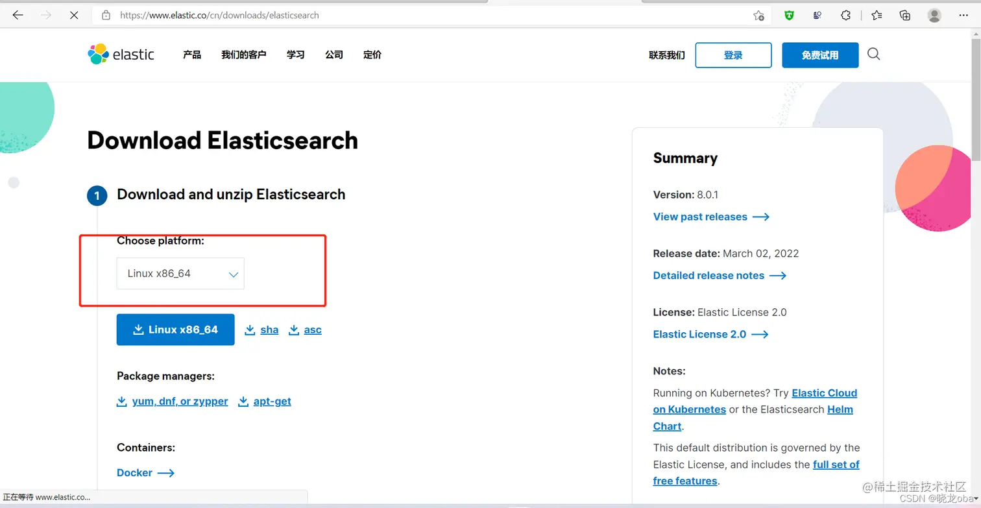The height and width of the screenshot is (508, 981).
Task: Click the sha download icon
Action: pyautogui.click(x=250, y=330)
